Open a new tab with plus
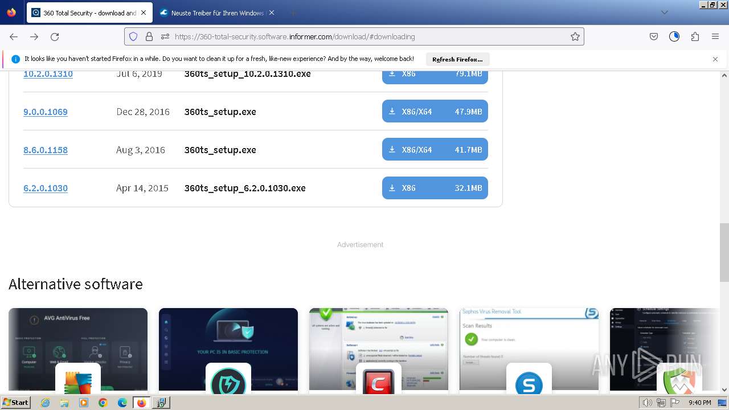 293,13
